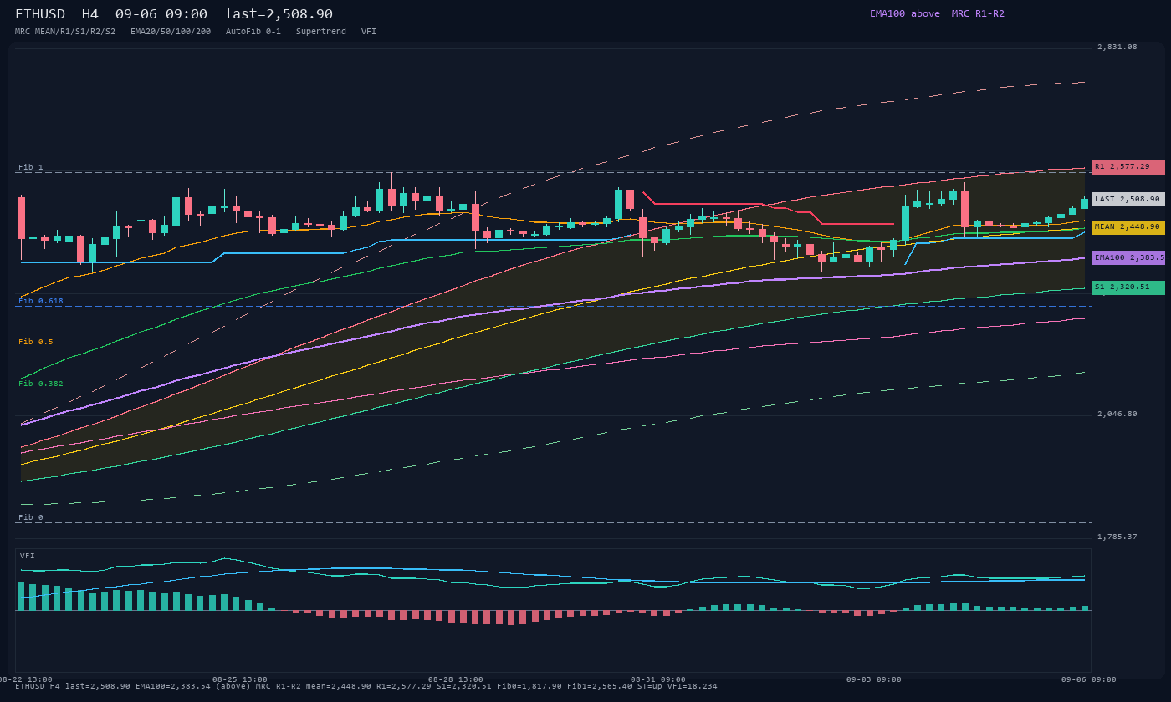Click the R1 2,577.29 price tag

[1128, 167]
